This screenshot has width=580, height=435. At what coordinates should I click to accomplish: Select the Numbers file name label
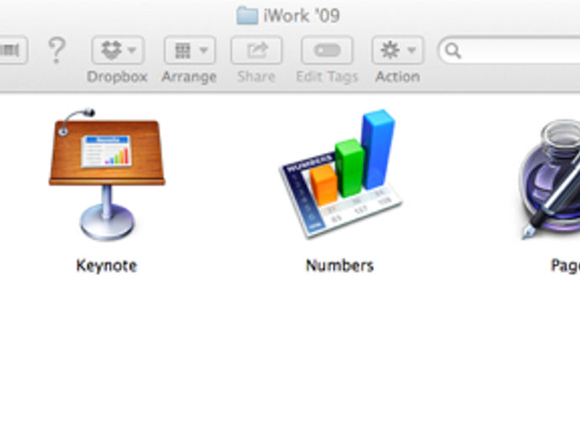pos(340,265)
